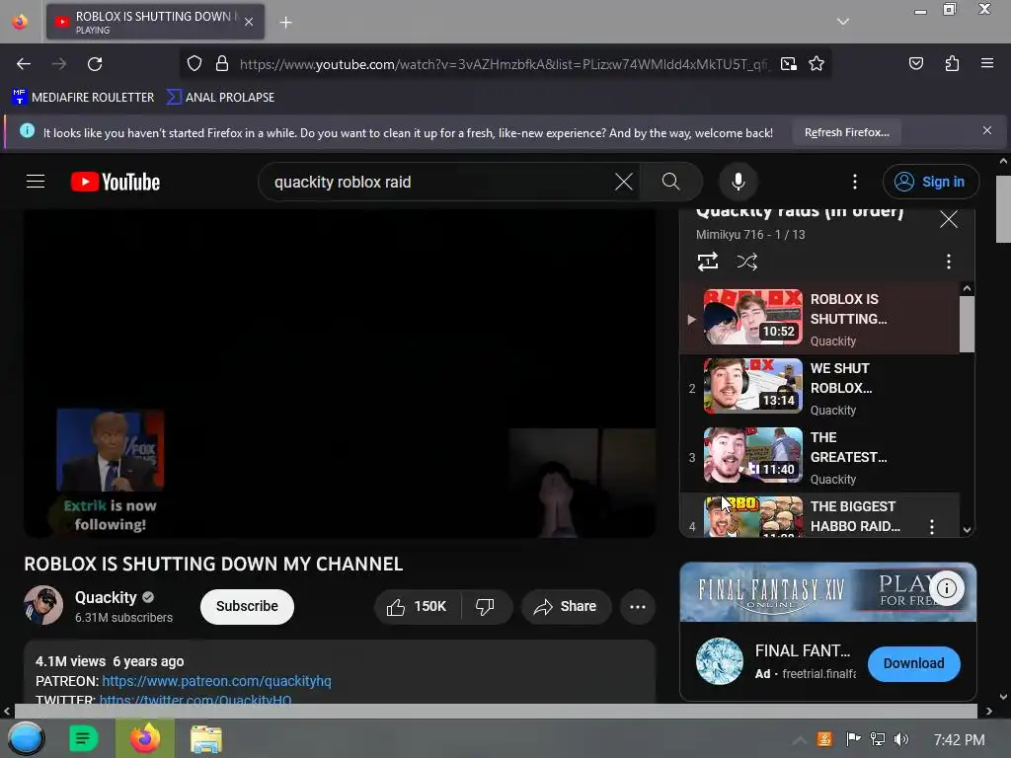Open green notes app in taskbar
Image resolution: width=1011 pixels, height=758 pixels.
83,738
